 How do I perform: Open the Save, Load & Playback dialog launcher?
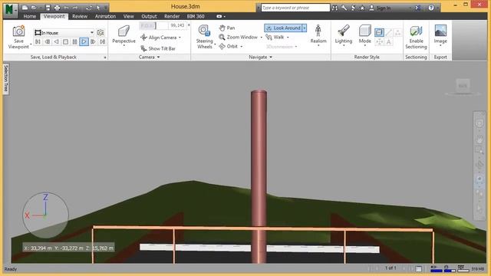pos(105,58)
